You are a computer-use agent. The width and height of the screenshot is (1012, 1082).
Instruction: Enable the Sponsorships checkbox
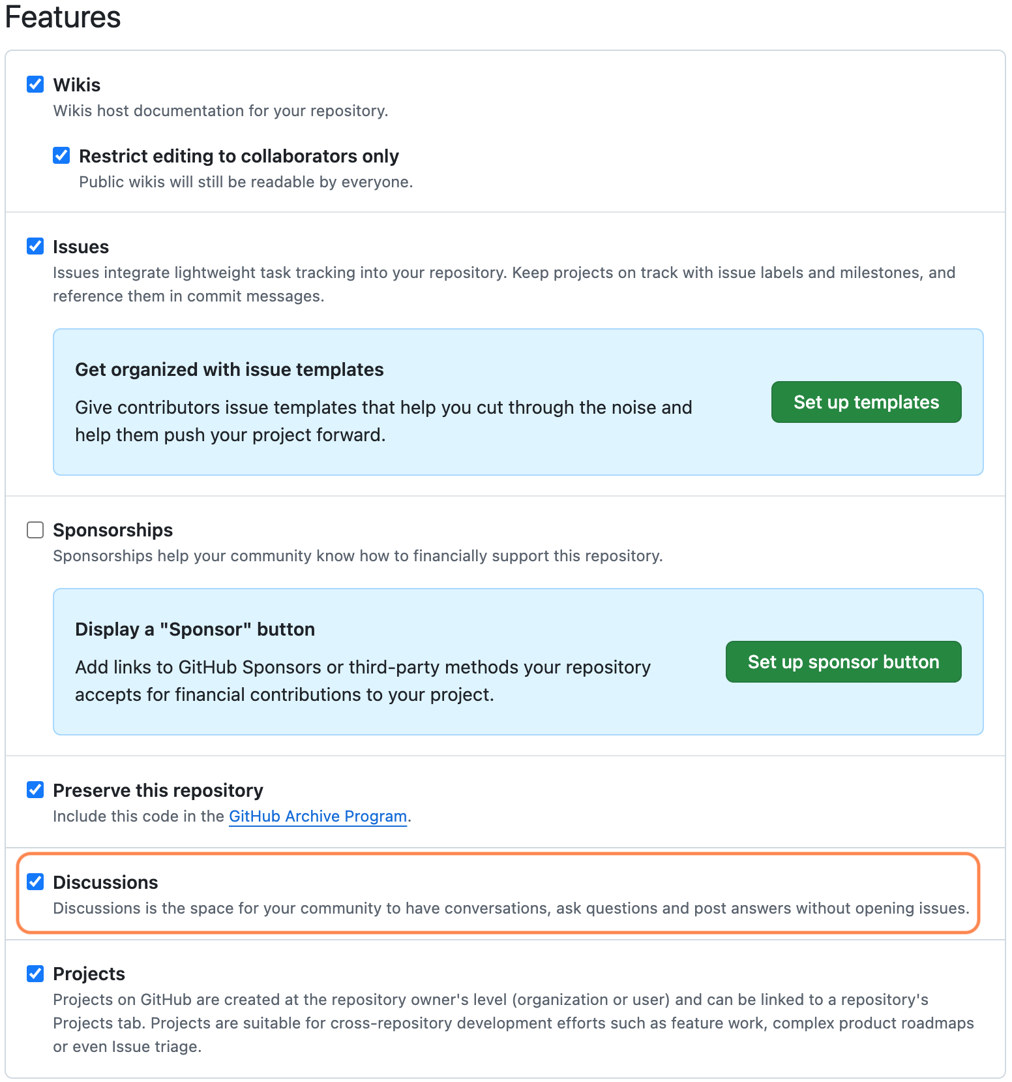[35, 529]
